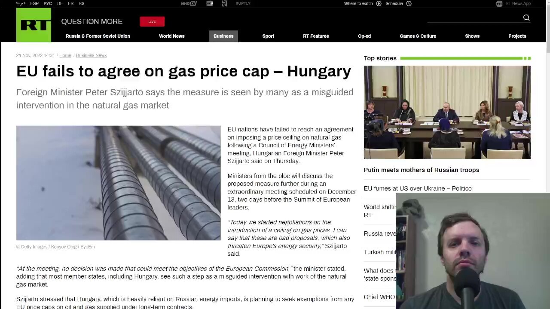Click the 'EU fails to agree' headline
The height and width of the screenshot is (309, 550).
[x=183, y=71]
